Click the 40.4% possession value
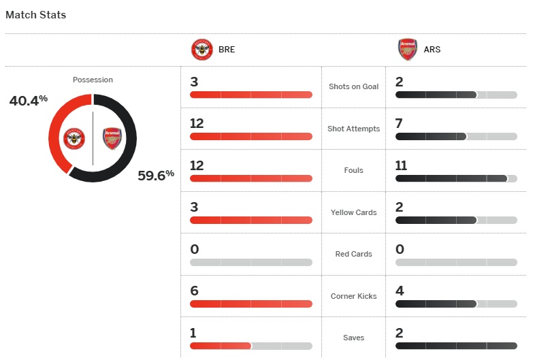 point(29,100)
